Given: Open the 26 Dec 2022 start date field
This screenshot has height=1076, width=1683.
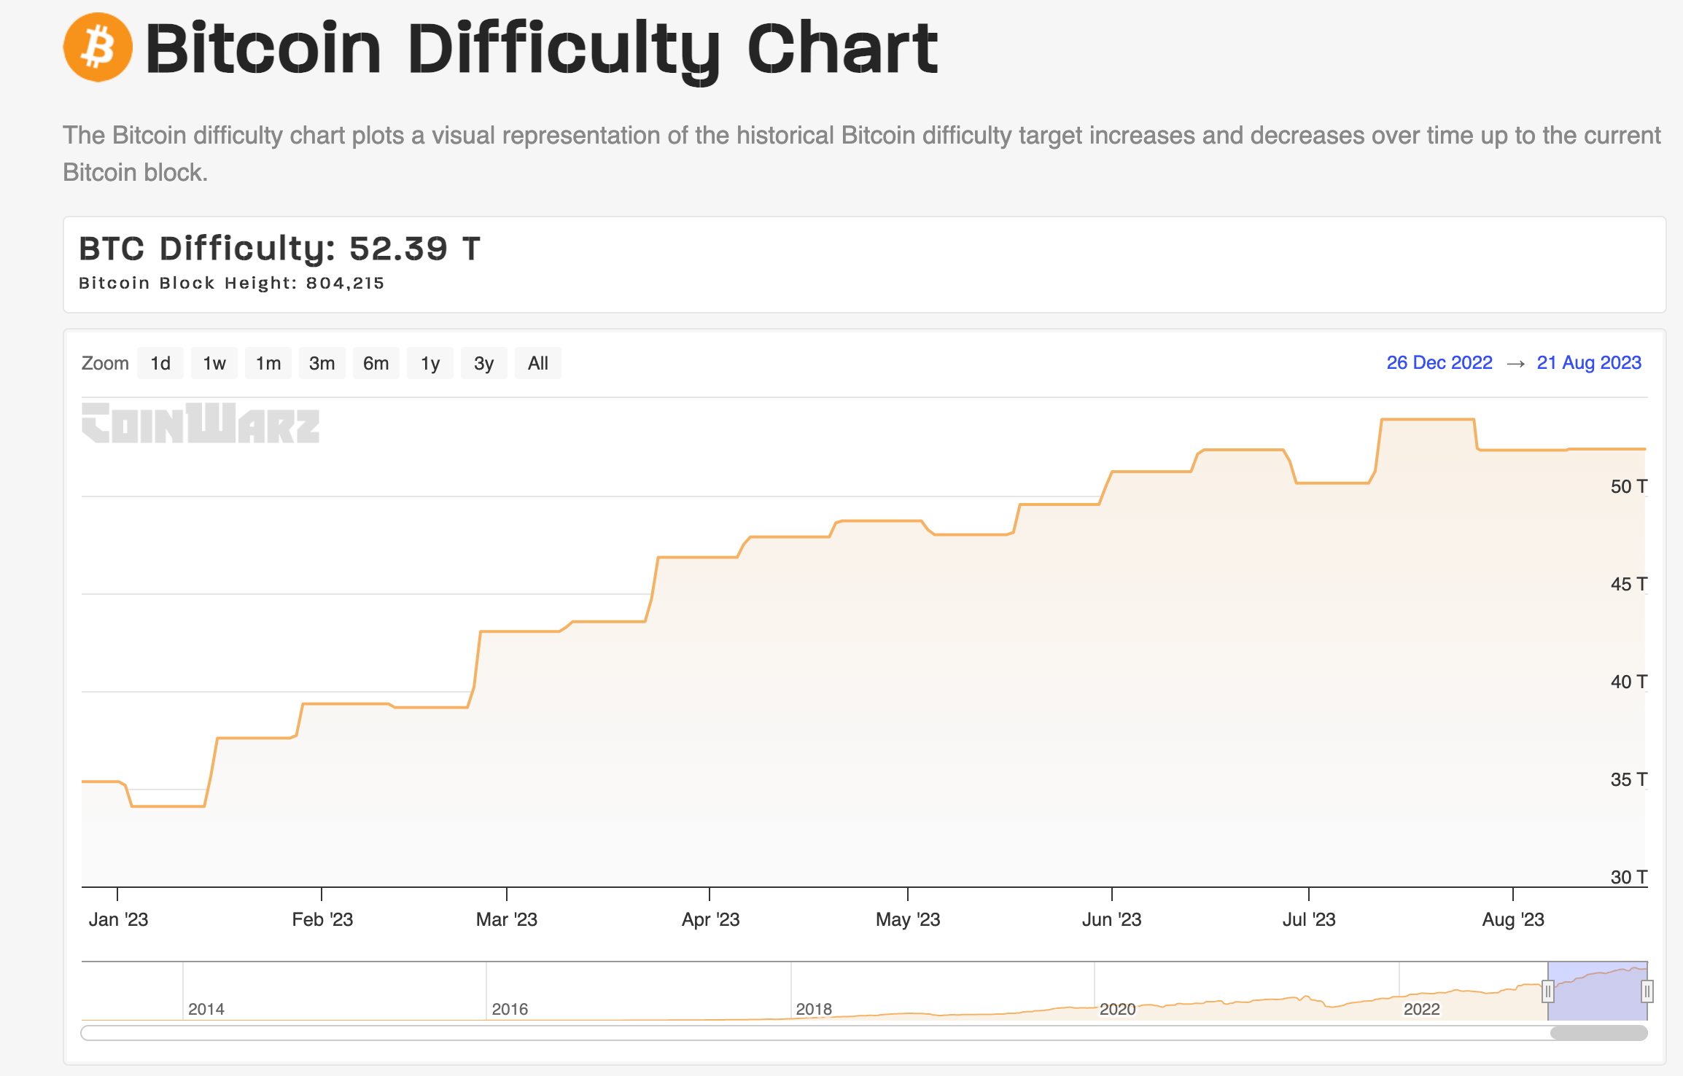Looking at the screenshot, I should point(1439,362).
